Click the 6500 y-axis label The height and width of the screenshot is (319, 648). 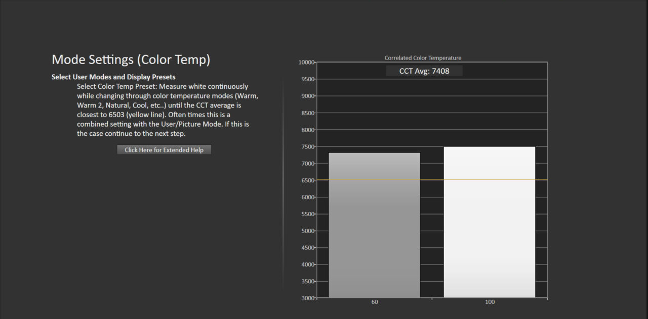pyautogui.click(x=308, y=180)
